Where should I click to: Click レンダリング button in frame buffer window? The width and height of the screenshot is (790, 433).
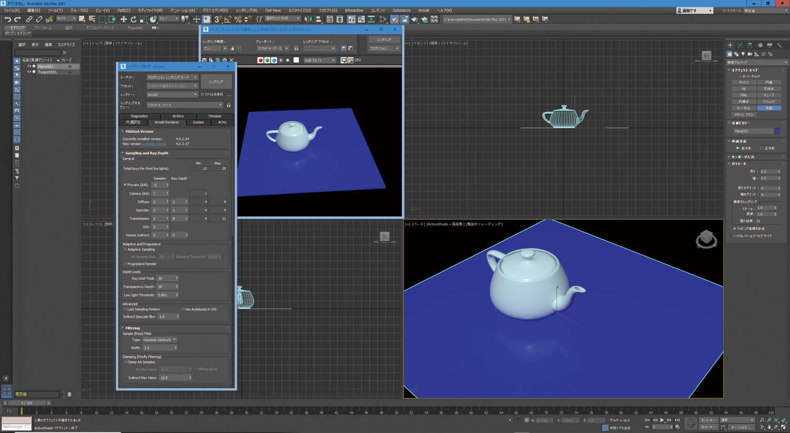[x=384, y=40]
